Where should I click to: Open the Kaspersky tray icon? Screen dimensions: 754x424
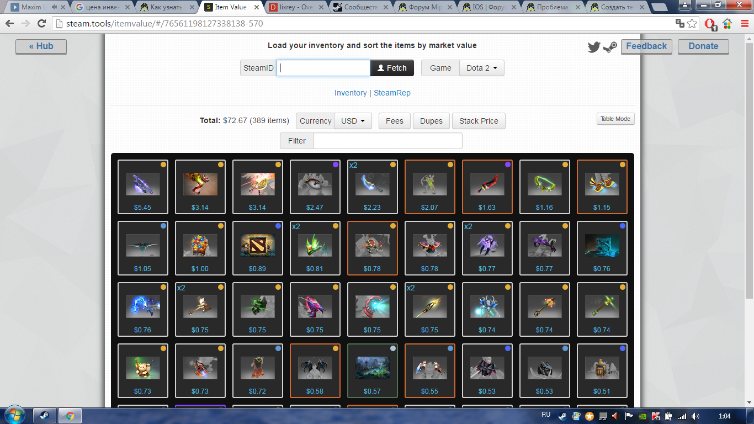[x=655, y=416]
